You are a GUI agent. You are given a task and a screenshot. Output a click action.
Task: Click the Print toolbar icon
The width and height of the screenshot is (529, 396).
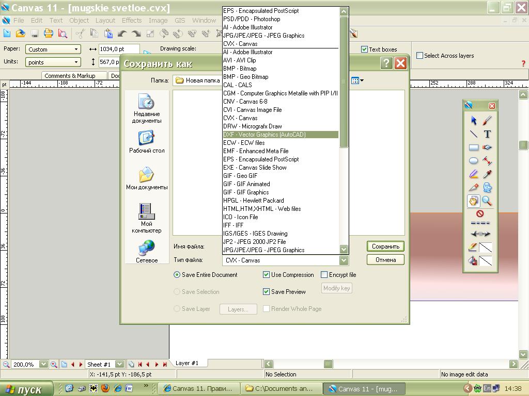pyautogui.click(x=48, y=34)
